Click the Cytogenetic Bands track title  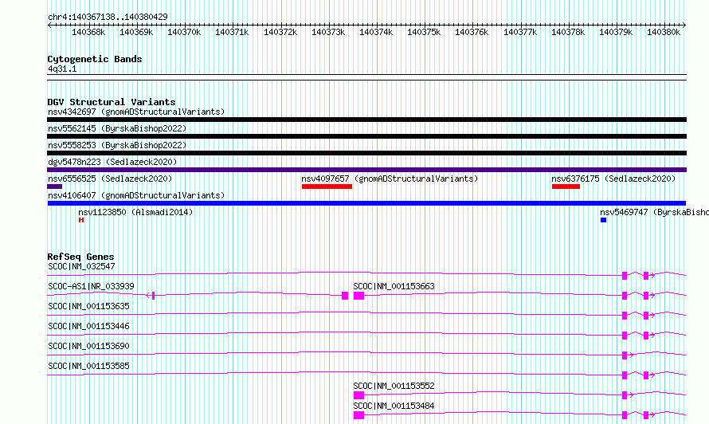click(x=95, y=59)
